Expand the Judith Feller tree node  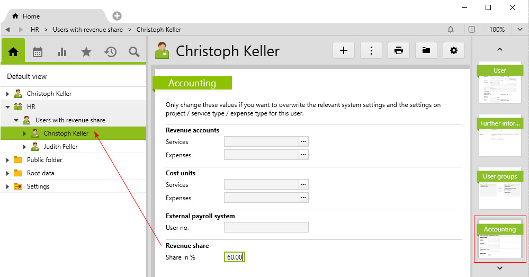pyautogui.click(x=24, y=147)
